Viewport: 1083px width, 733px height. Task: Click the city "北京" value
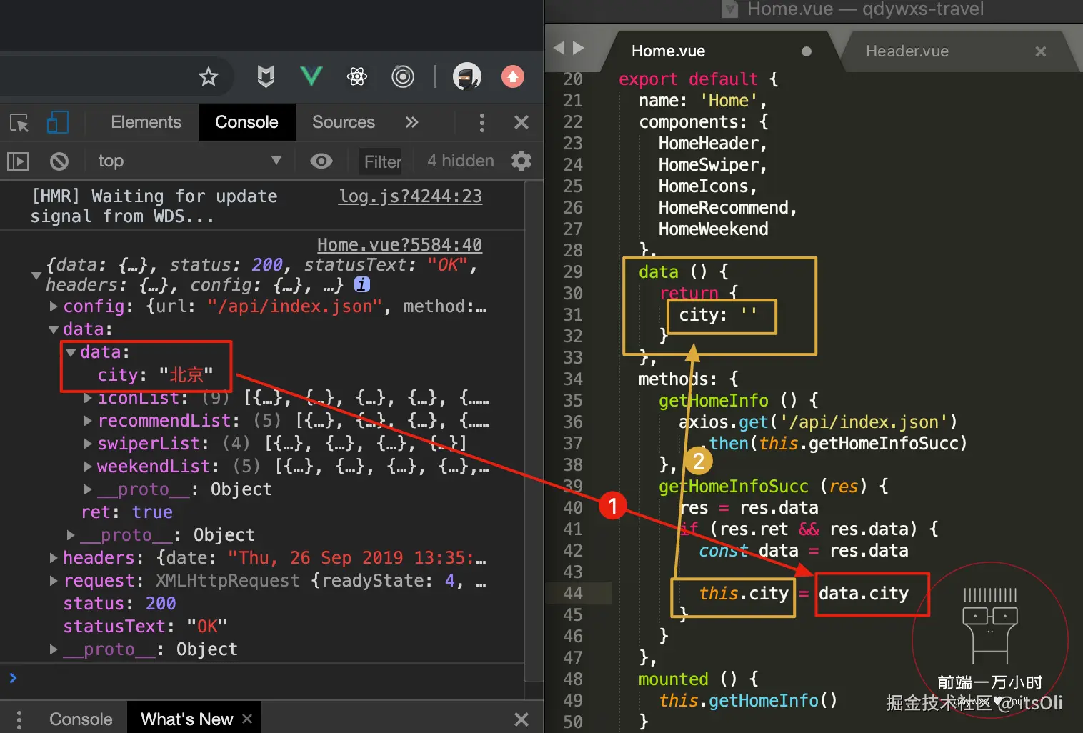186,375
